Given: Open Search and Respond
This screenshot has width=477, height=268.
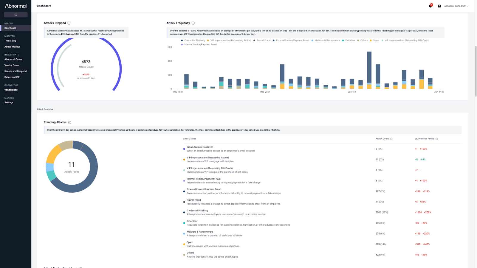Looking at the screenshot, I should click(16, 71).
